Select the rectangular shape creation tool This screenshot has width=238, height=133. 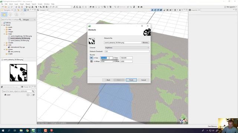[77, 7]
